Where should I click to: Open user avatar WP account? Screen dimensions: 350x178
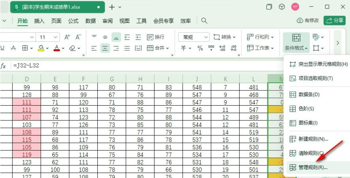[295, 7]
